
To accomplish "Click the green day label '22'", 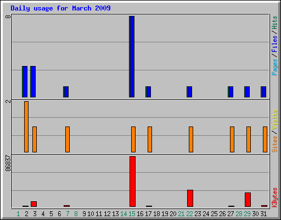I will click(x=189, y=214).
